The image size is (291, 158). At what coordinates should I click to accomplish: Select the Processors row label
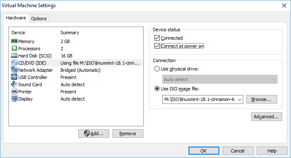click(29, 49)
